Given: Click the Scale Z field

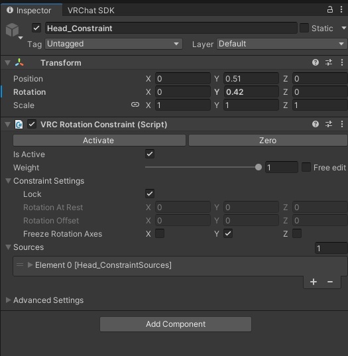Looking at the screenshot, I should [320, 105].
